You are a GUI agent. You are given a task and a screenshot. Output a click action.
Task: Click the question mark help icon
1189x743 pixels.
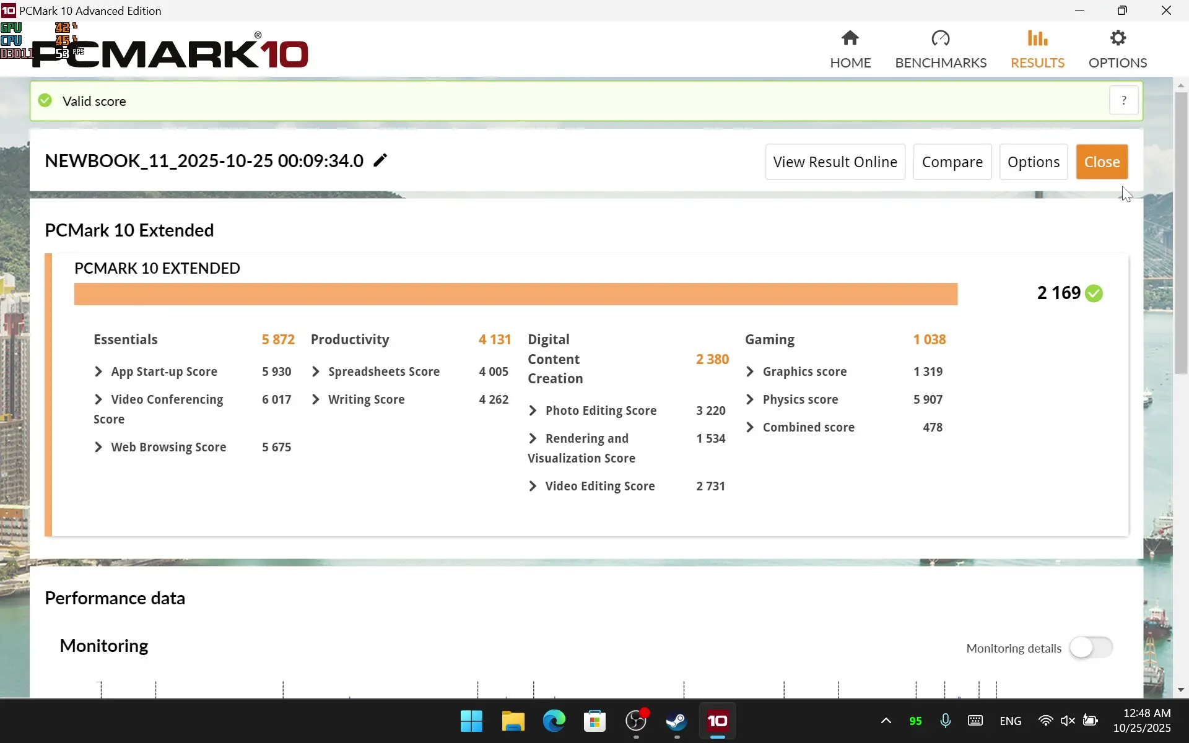(x=1123, y=101)
